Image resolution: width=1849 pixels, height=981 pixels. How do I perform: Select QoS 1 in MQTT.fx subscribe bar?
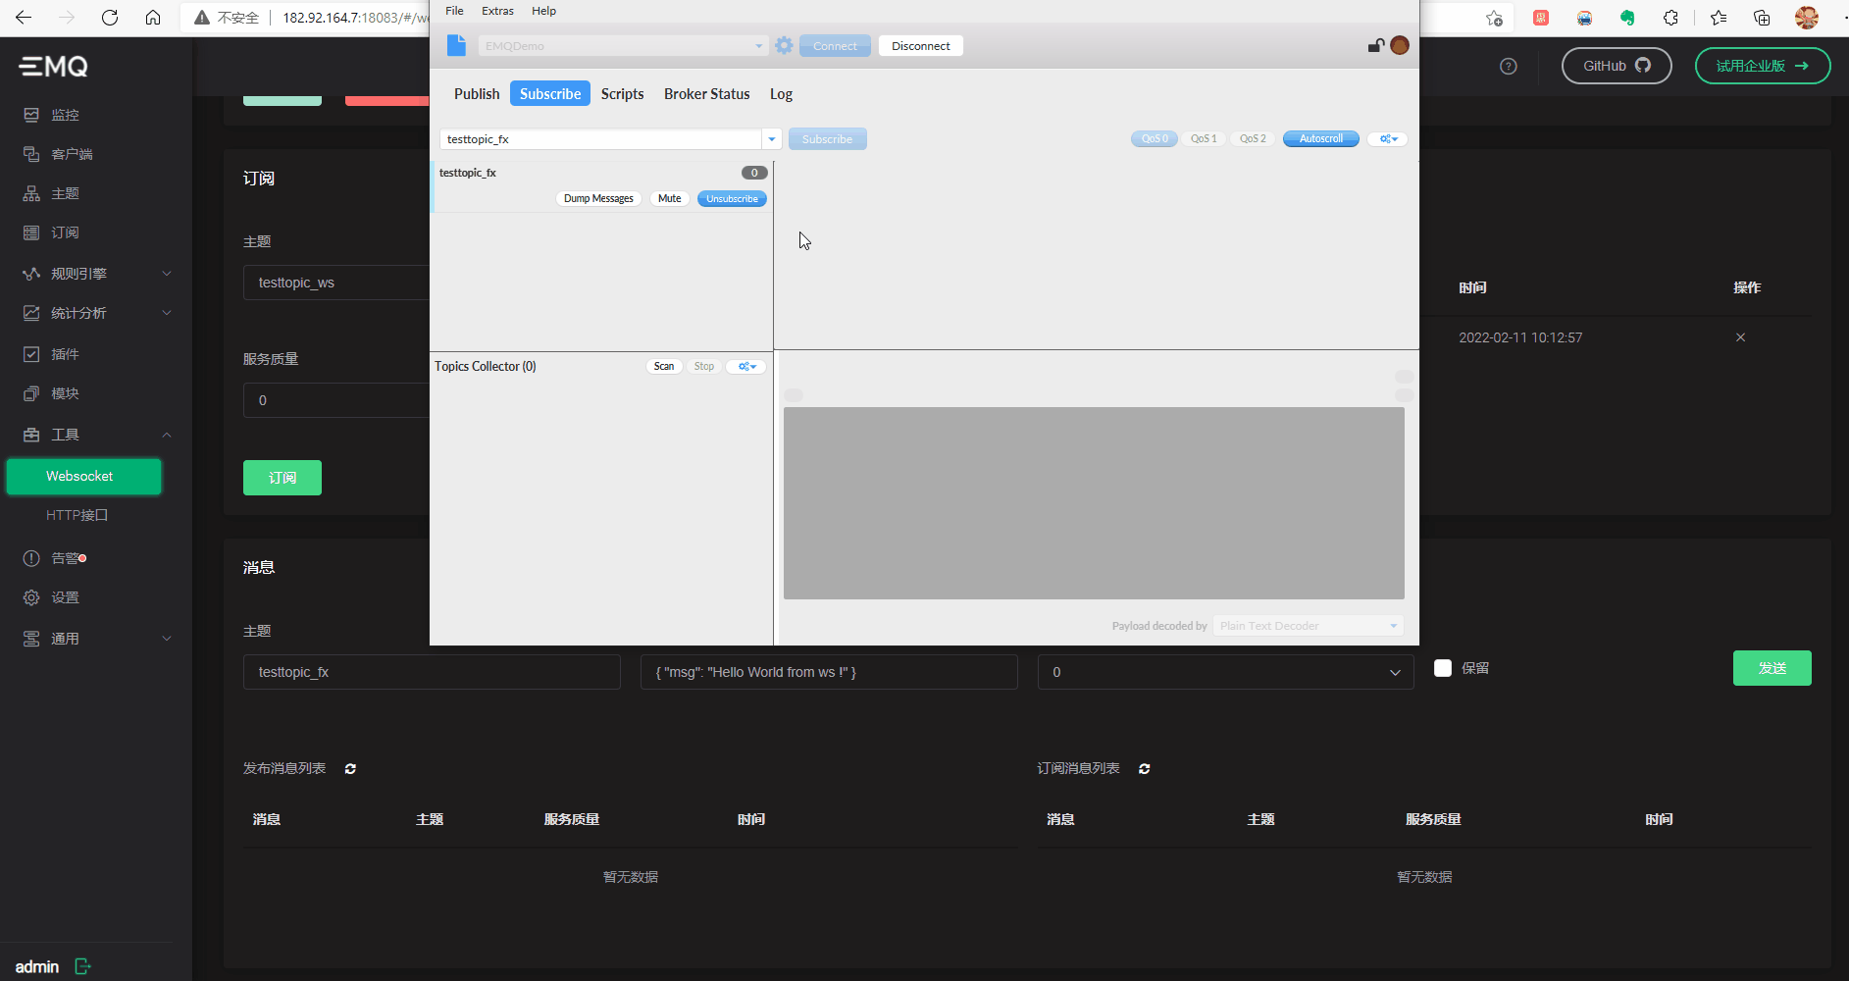click(x=1204, y=139)
